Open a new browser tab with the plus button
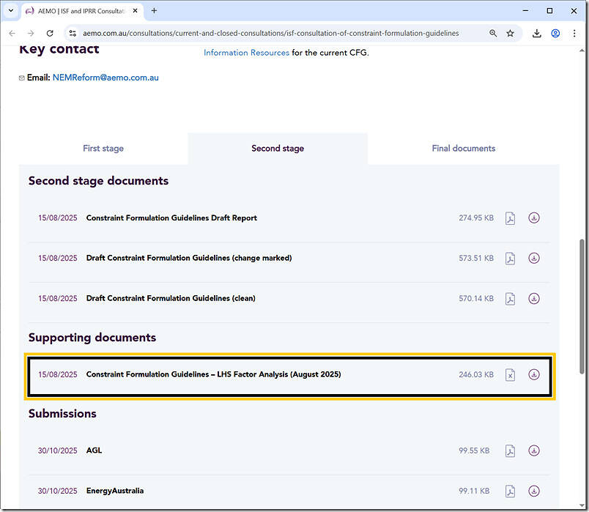589x512 pixels. pyautogui.click(x=153, y=10)
